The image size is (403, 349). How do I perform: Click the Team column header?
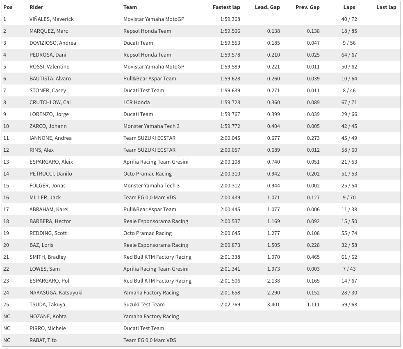[x=130, y=7]
